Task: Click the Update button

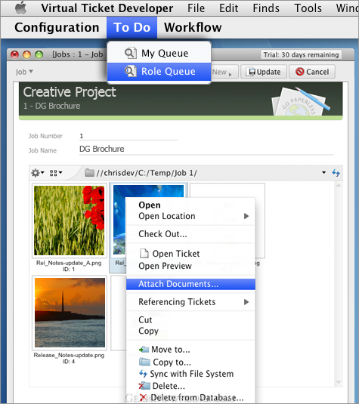Action: (x=264, y=72)
